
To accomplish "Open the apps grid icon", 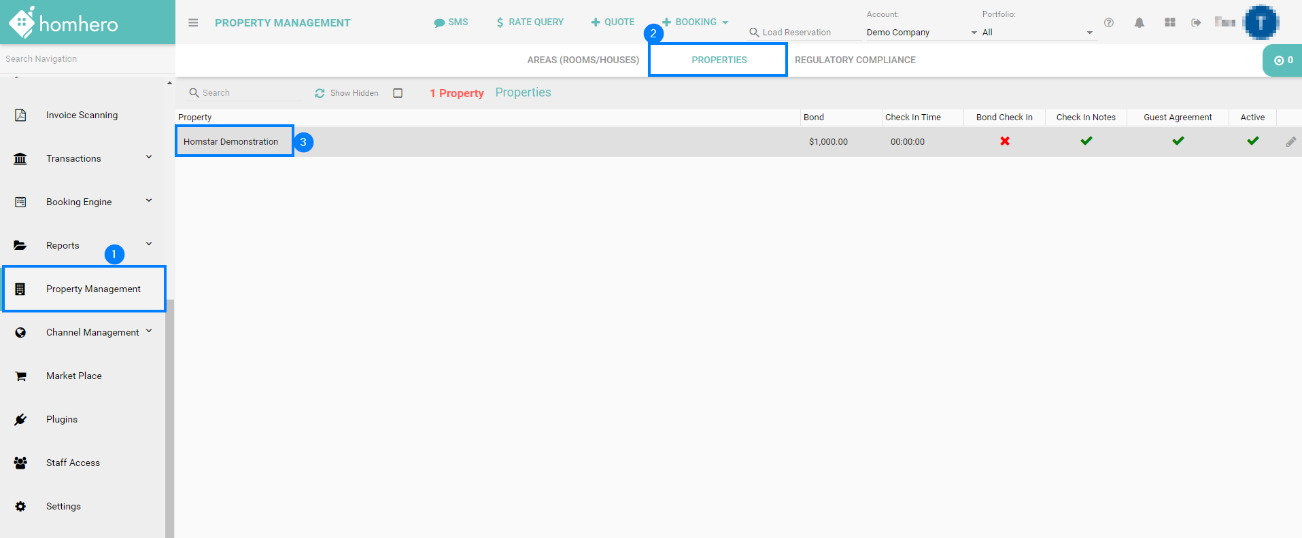I will click(x=1169, y=22).
